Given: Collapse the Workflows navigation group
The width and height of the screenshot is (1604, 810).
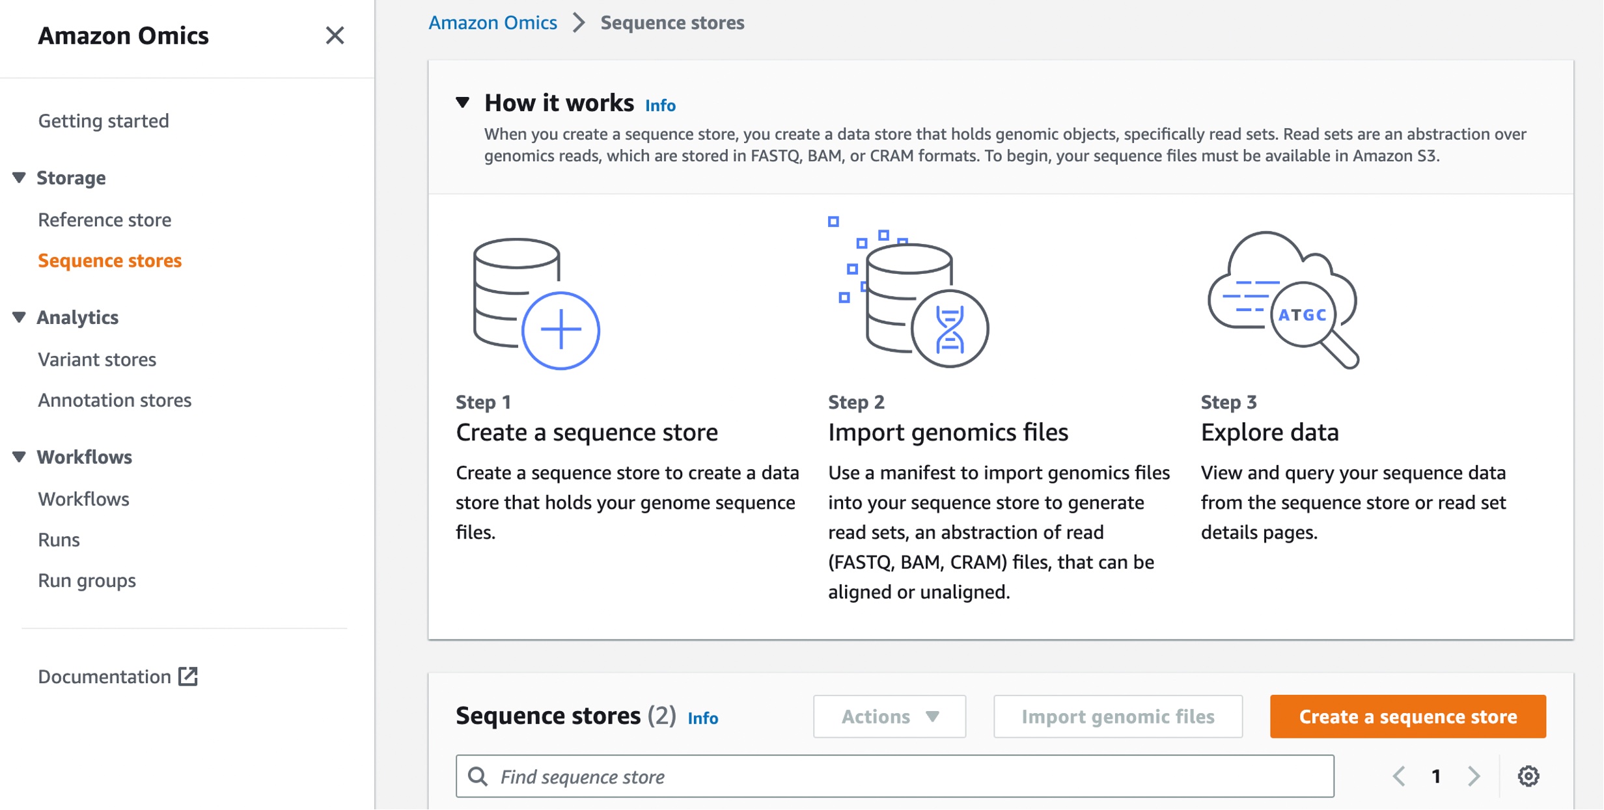Looking at the screenshot, I should pos(20,457).
